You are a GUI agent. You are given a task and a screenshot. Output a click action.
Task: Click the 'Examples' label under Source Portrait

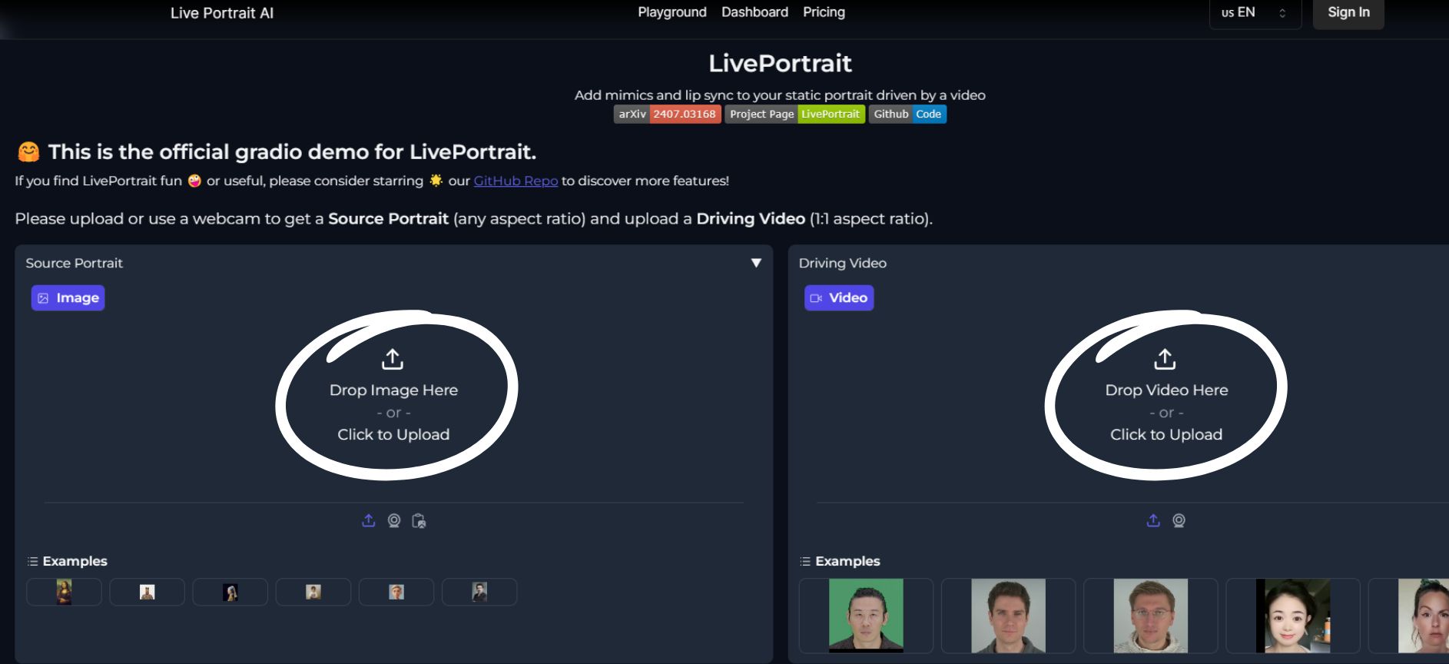tap(75, 562)
